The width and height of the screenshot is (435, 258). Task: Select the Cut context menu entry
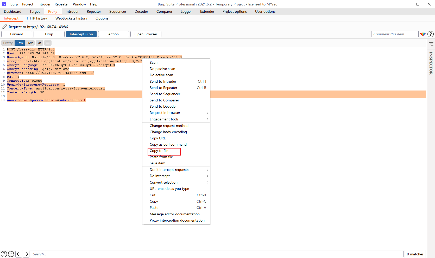pyautogui.click(x=176, y=195)
